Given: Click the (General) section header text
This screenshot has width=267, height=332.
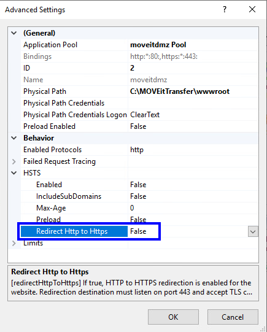Looking at the screenshot, I should click(x=39, y=33).
